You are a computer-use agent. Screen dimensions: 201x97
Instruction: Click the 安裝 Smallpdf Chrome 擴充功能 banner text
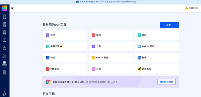click(68, 82)
